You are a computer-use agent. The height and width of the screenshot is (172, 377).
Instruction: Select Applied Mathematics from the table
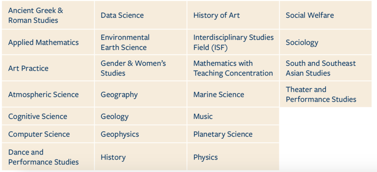point(48,42)
